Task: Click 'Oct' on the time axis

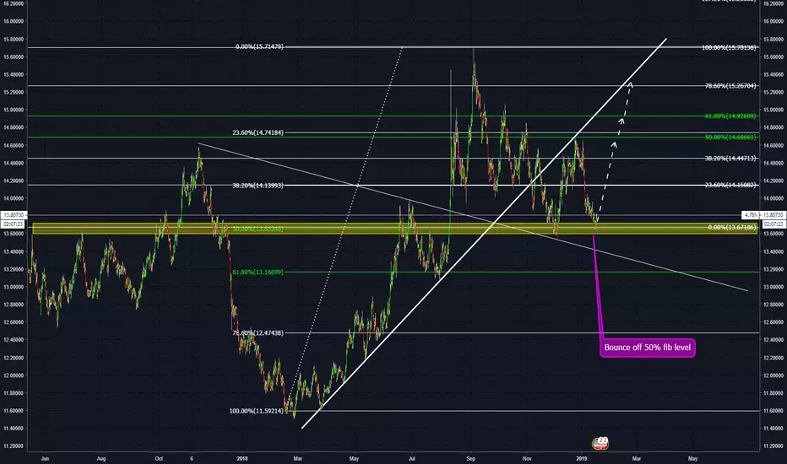Action: point(159,458)
